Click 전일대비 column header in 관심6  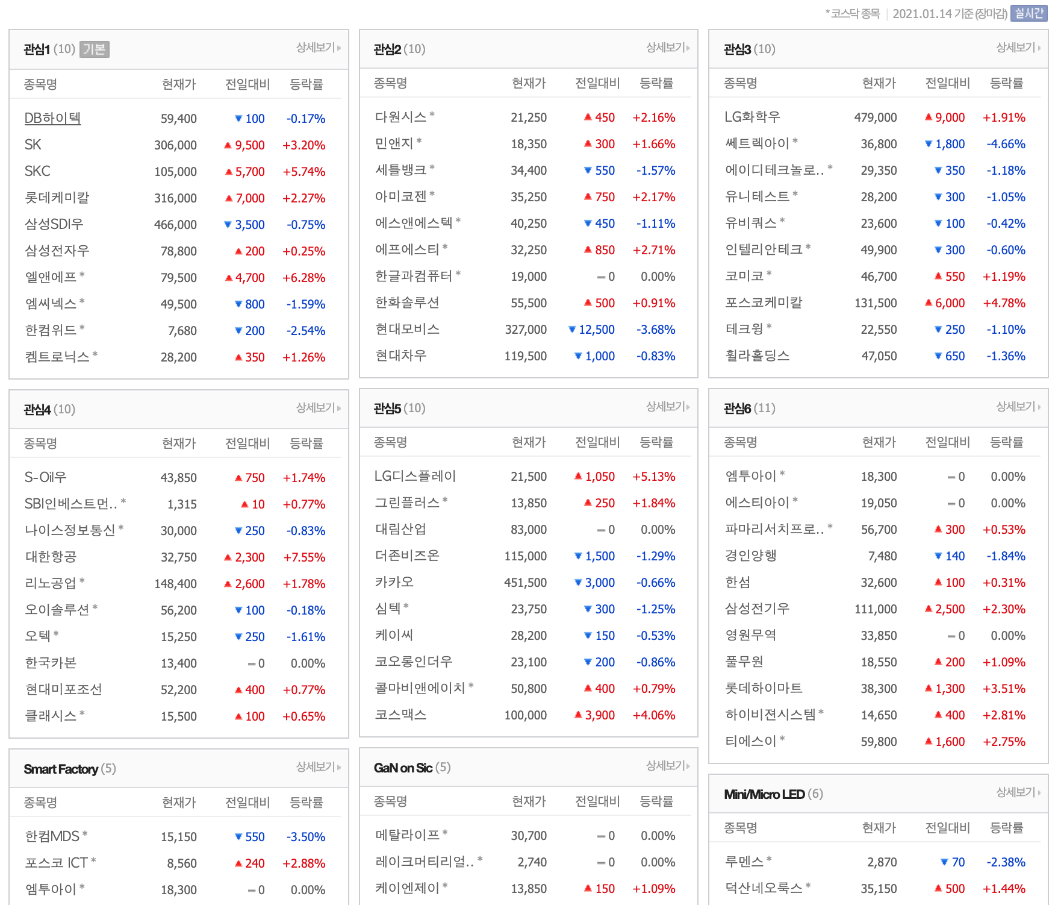[x=947, y=442]
